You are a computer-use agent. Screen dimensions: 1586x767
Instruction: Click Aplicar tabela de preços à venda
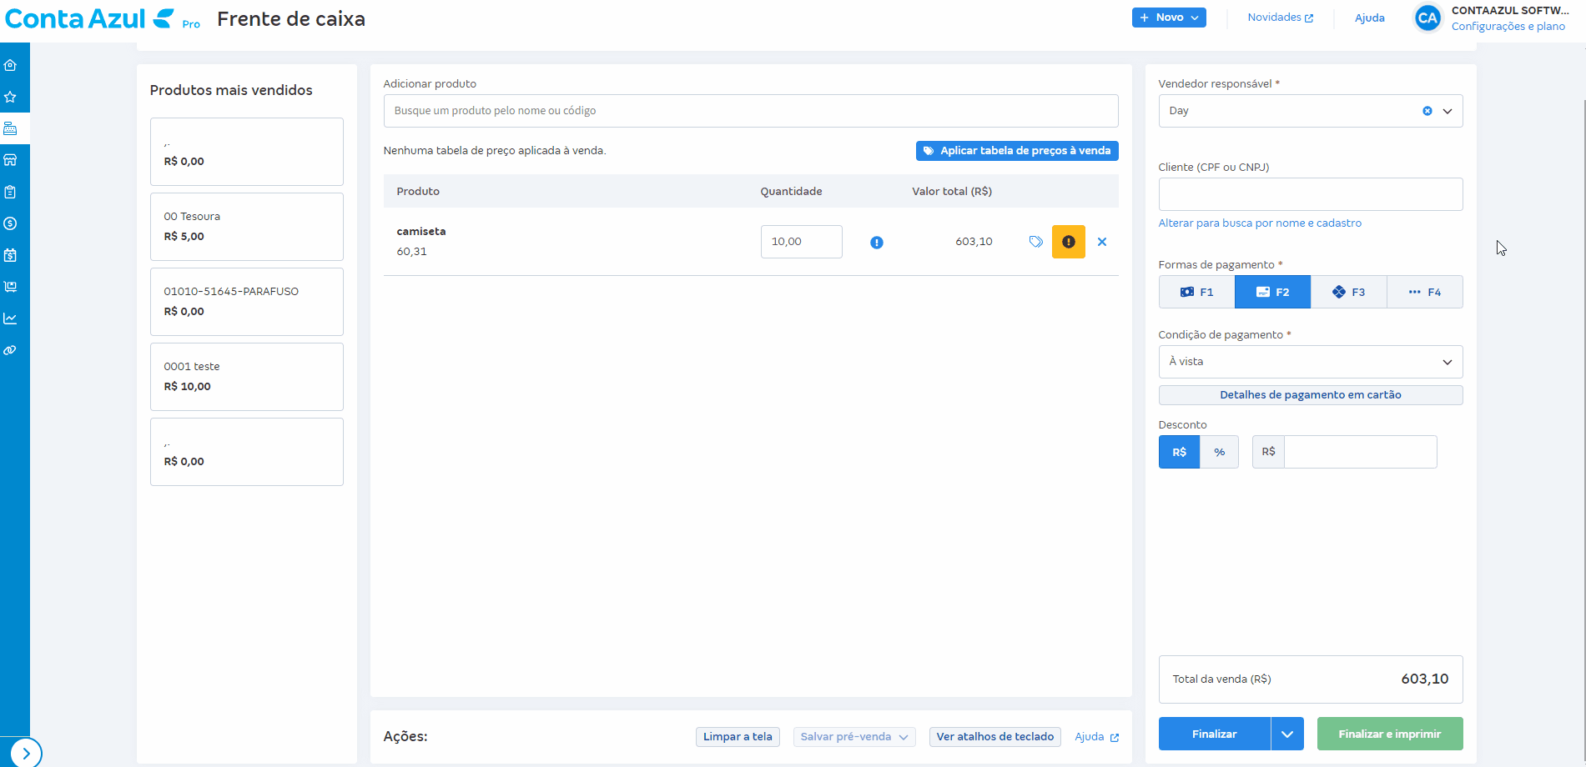coord(1017,151)
